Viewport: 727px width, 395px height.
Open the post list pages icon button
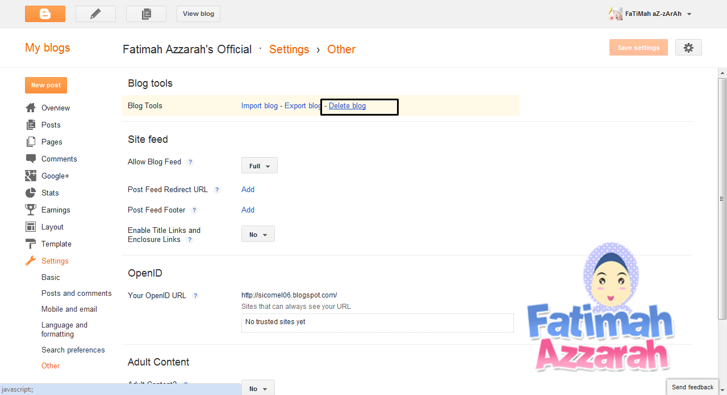pos(146,14)
